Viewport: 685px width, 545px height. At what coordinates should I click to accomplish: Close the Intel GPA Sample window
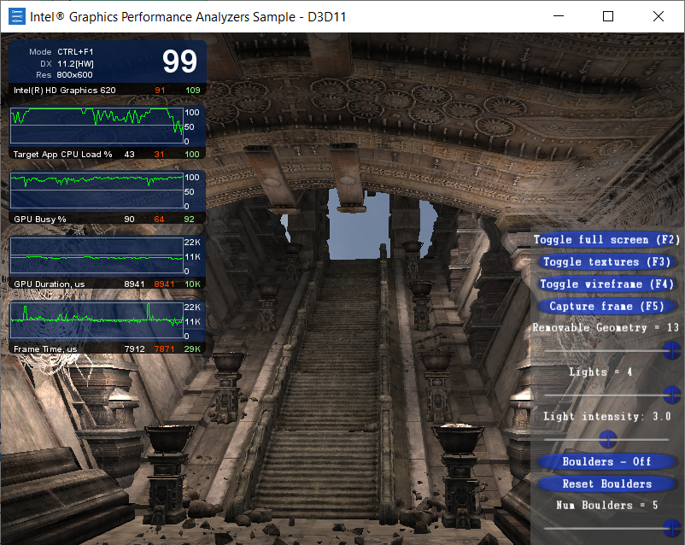[658, 16]
